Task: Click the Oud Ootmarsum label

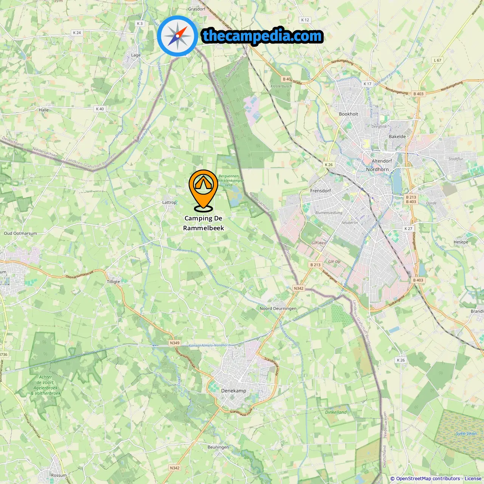Action: pos(20,233)
